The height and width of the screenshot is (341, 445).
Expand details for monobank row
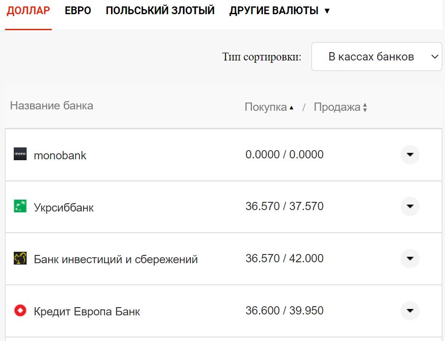click(409, 154)
